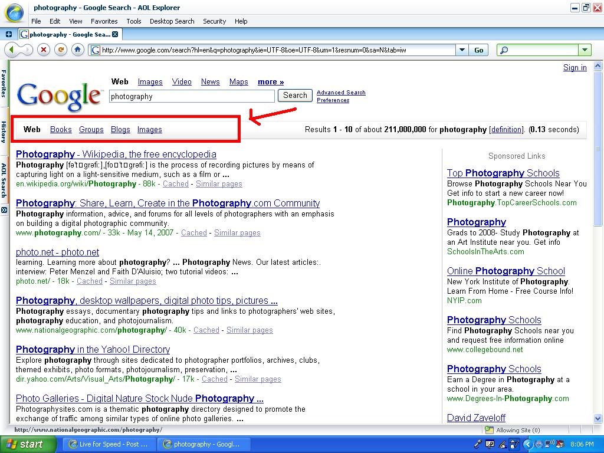
Task: Open the David Zaveloff sponsored link
Action: coord(476,418)
